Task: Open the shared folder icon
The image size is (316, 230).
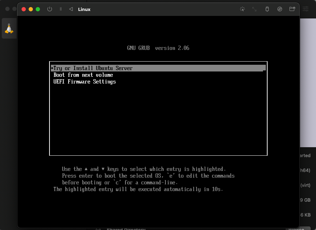Action: point(292,9)
